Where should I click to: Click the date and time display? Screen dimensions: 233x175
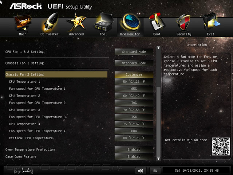197,171
